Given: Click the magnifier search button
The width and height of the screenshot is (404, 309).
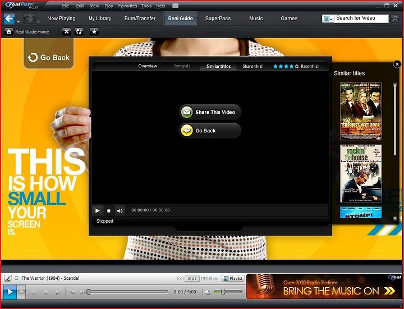Looking at the screenshot, I should [x=394, y=19].
